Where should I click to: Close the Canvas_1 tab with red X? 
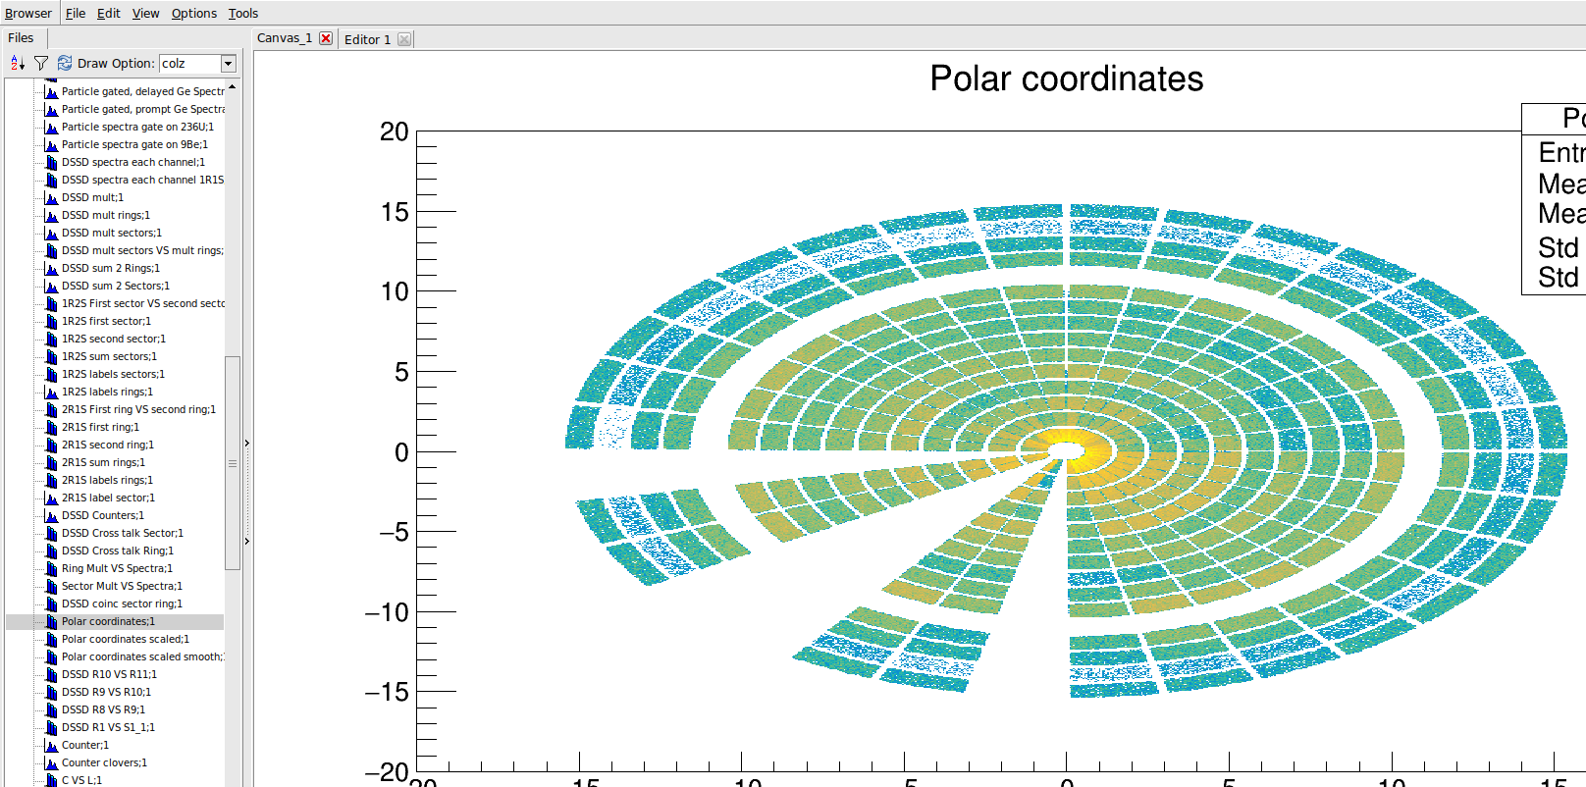(326, 38)
